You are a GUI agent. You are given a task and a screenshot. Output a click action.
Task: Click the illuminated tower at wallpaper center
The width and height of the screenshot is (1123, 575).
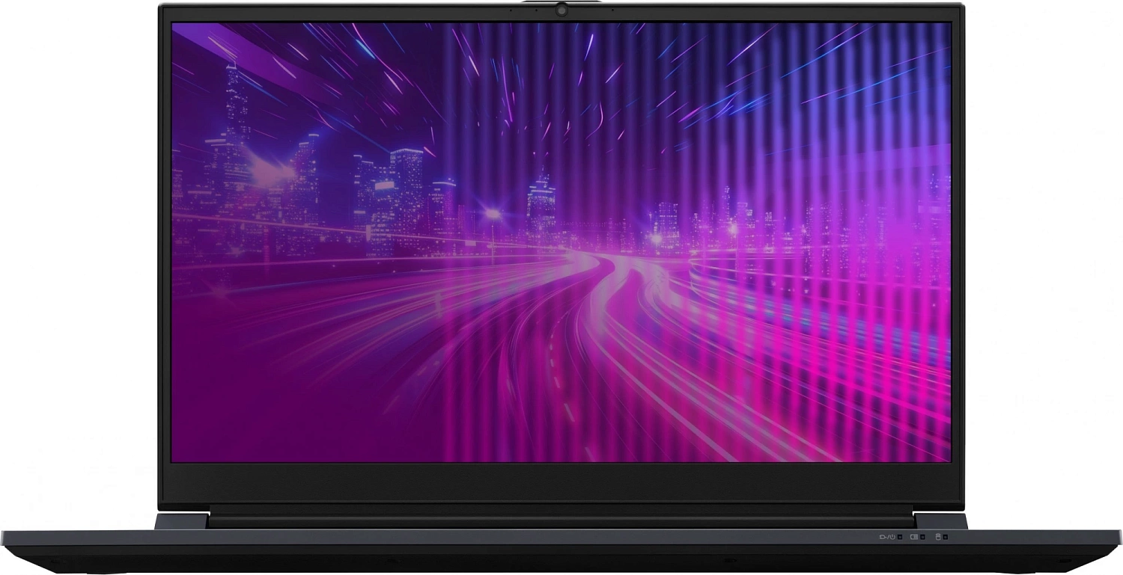[541, 198]
